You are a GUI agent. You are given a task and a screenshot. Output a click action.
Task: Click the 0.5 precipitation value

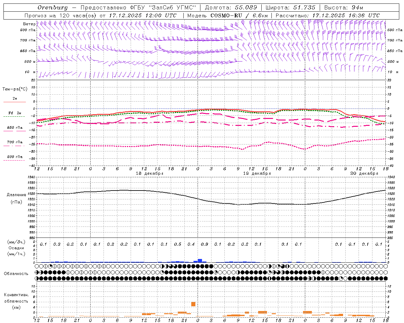point(178,244)
